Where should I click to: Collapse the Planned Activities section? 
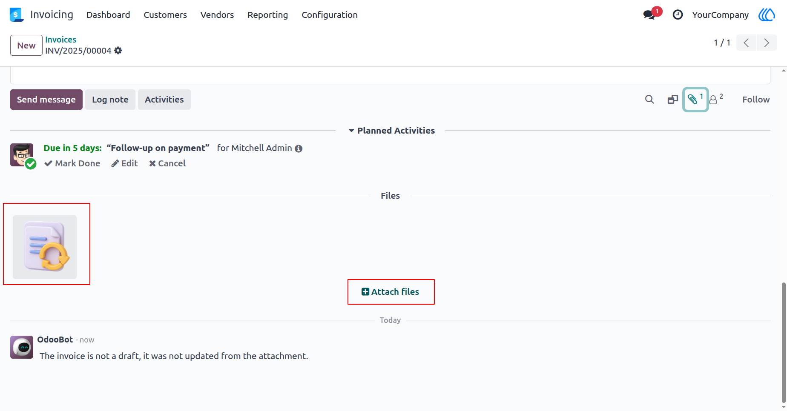pyautogui.click(x=391, y=131)
